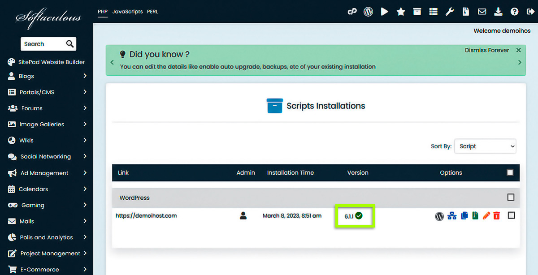Switch to the PERL tab
The image size is (538, 275).
(152, 12)
